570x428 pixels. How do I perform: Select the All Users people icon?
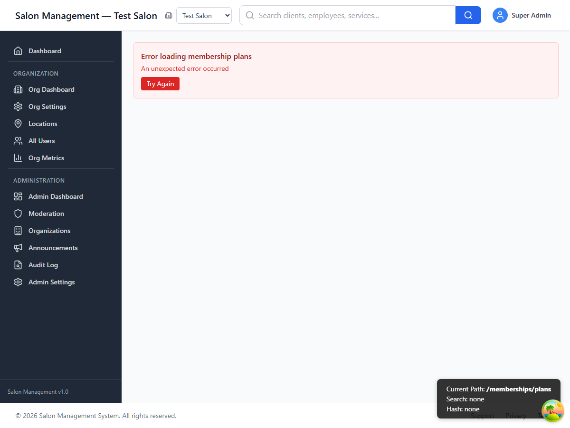(x=18, y=141)
